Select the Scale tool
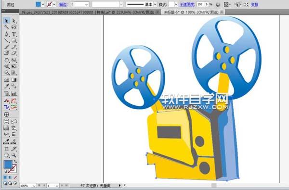The image size is (289, 190). [14, 60]
